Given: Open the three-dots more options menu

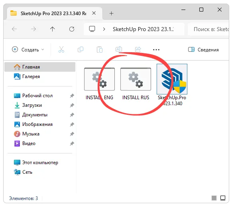Looking at the screenshot, I should [x=156, y=50].
